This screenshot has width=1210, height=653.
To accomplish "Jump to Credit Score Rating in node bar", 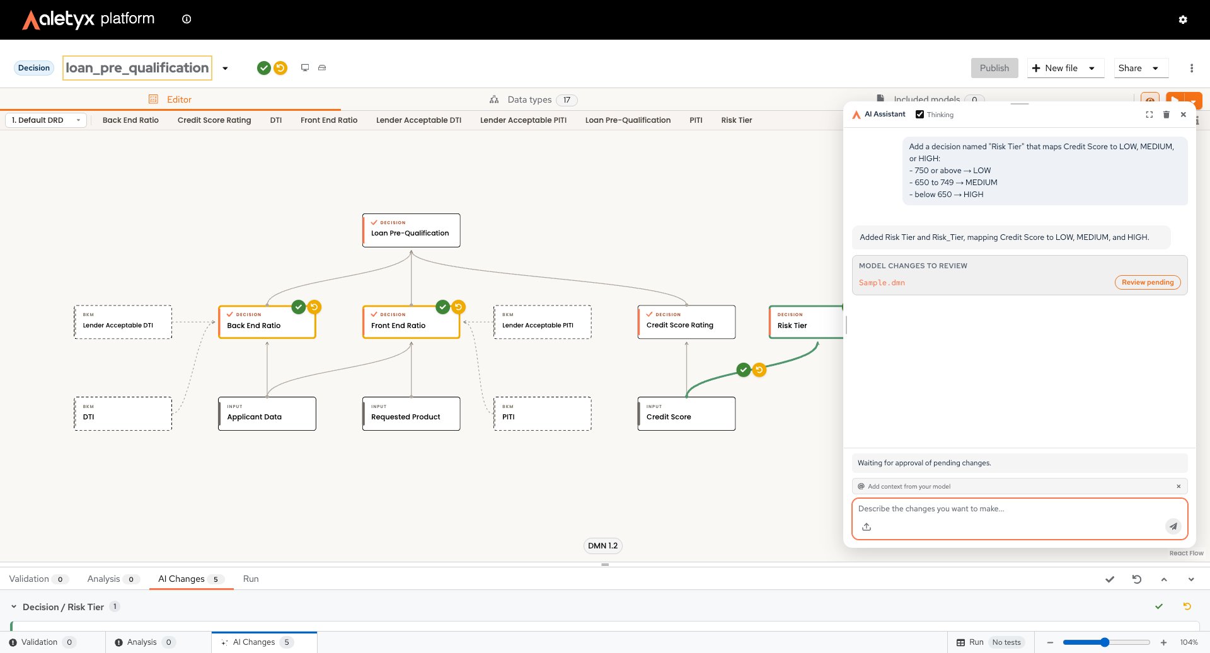I will pos(214,120).
